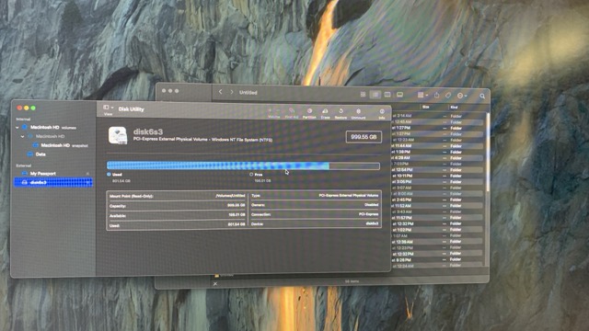Switch Finder to column view
Viewport: 589px width, 331px height.
pyautogui.click(x=387, y=95)
